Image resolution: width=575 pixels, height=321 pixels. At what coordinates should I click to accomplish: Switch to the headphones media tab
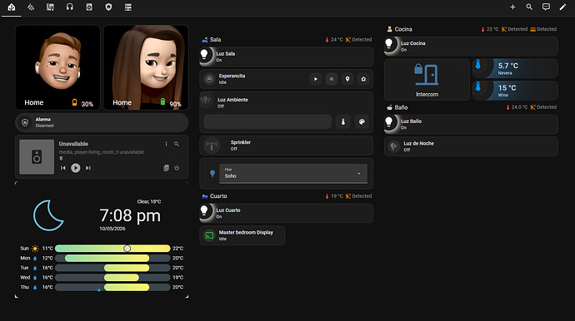(70, 7)
